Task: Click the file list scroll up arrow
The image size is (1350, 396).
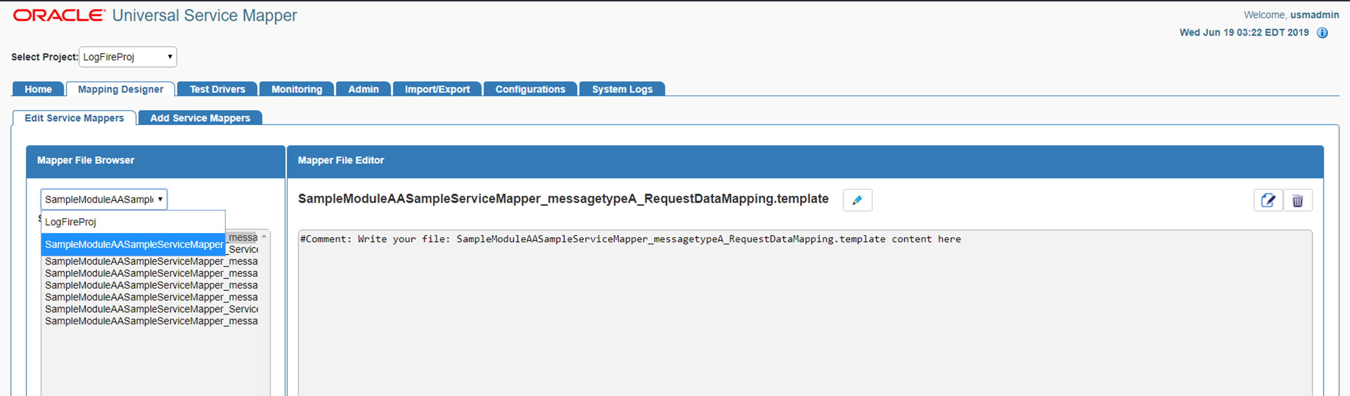Action: click(x=264, y=236)
